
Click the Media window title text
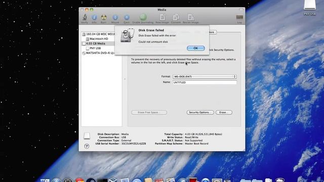(x=162, y=10)
